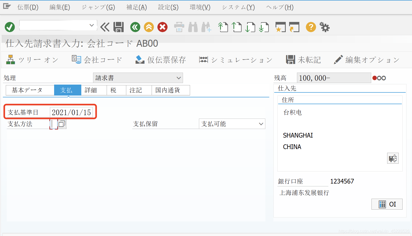Click the Create New Session icon

tap(281, 27)
